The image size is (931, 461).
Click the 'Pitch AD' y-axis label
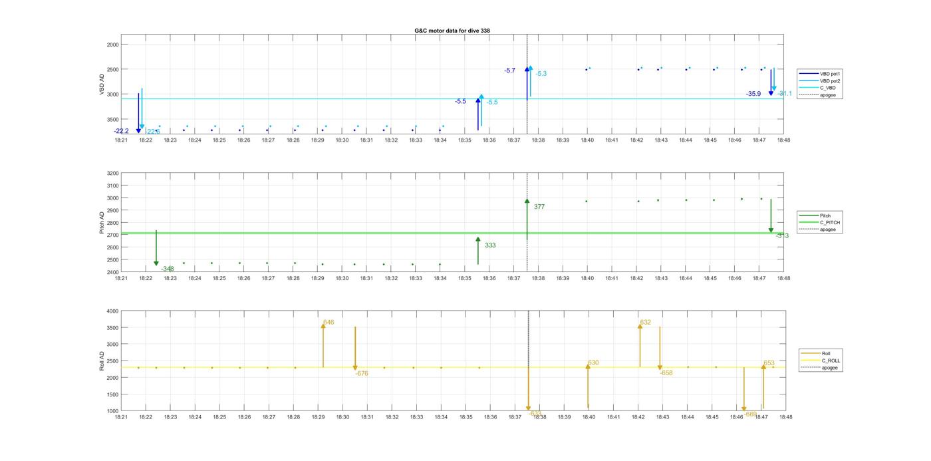102,223
